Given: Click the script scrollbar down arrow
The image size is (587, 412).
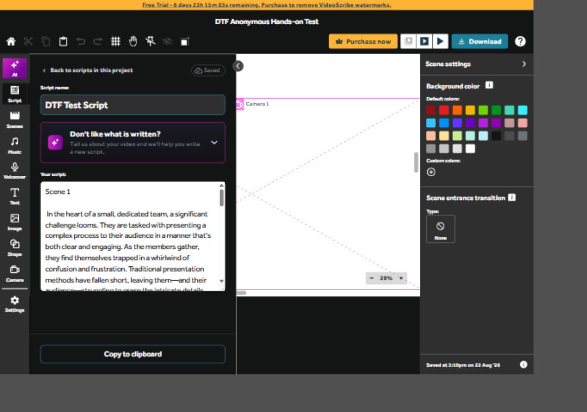Looking at the screenshot, I should click(222, 281).
